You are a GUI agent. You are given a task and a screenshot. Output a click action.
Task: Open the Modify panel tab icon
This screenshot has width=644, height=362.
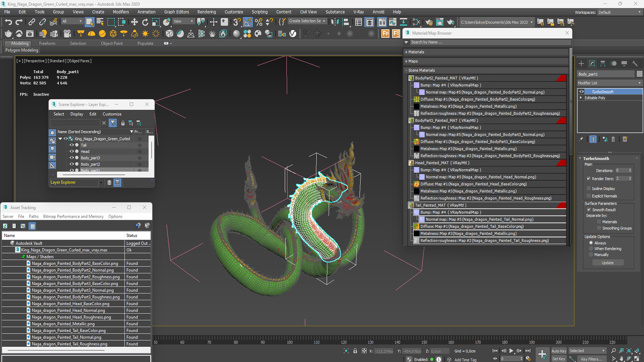pyautogui.click(x=592, y=64)
